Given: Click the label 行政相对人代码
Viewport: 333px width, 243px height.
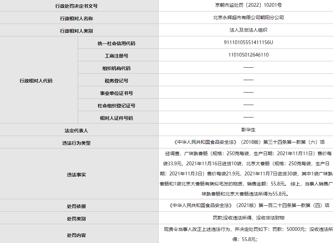Looking at the screenshot, I should (x=36, y=81).
